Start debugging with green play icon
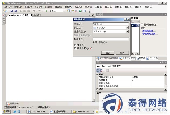This screenshot has height=115, width=170. pos(46,11)
